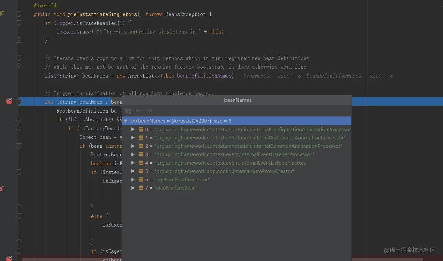Screen dimensions: 443x261
Task: Expand element 0 internalConfigurationAnnotationProcessor
Action: point(133,129)
